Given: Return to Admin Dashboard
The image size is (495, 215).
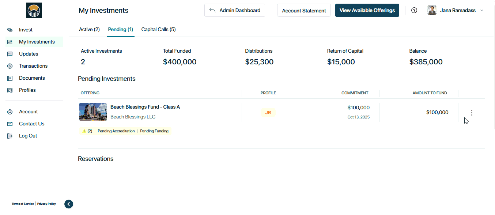Looking at the screenshot, I should 235,10.
